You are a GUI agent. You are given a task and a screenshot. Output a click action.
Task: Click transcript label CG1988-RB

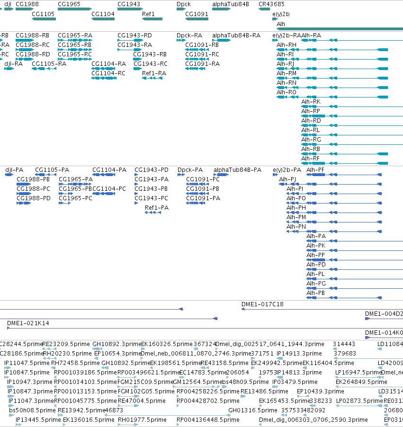pos(32,36)
